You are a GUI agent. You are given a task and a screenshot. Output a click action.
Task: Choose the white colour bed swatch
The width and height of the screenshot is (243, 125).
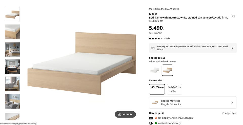(155, 70)
